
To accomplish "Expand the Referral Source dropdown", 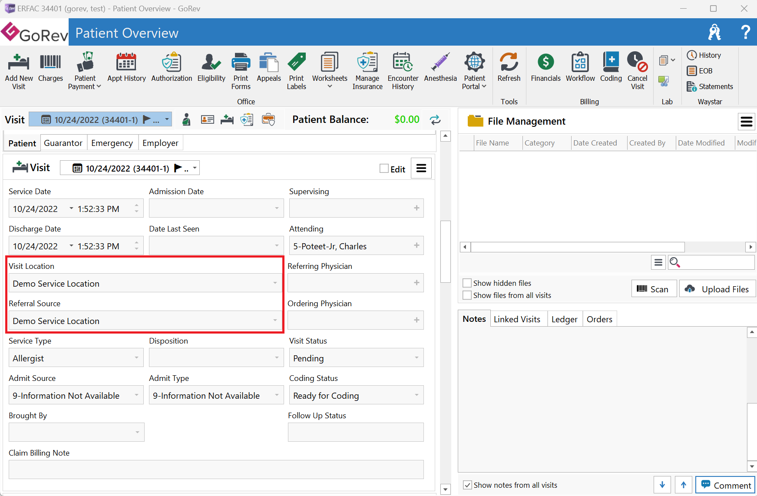I will tap(275, 321).
